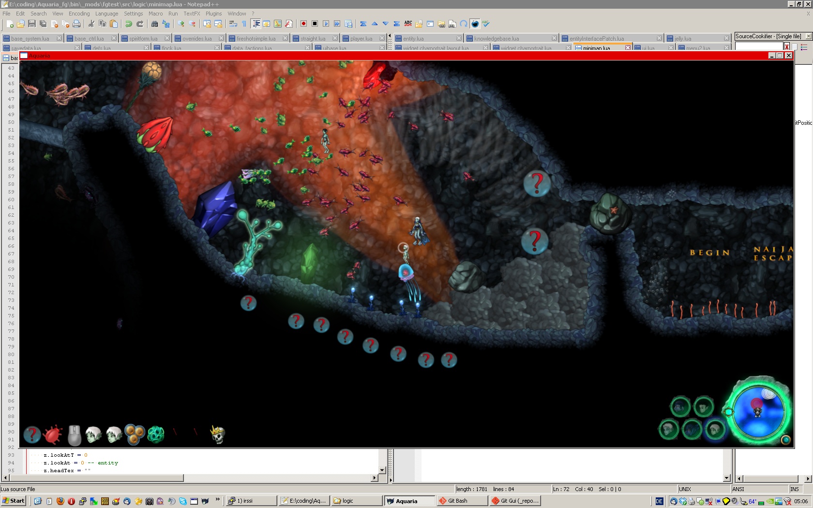813x508 pixels.
Task: Click the skull with crown icon
Action: [x=218, y=434]
